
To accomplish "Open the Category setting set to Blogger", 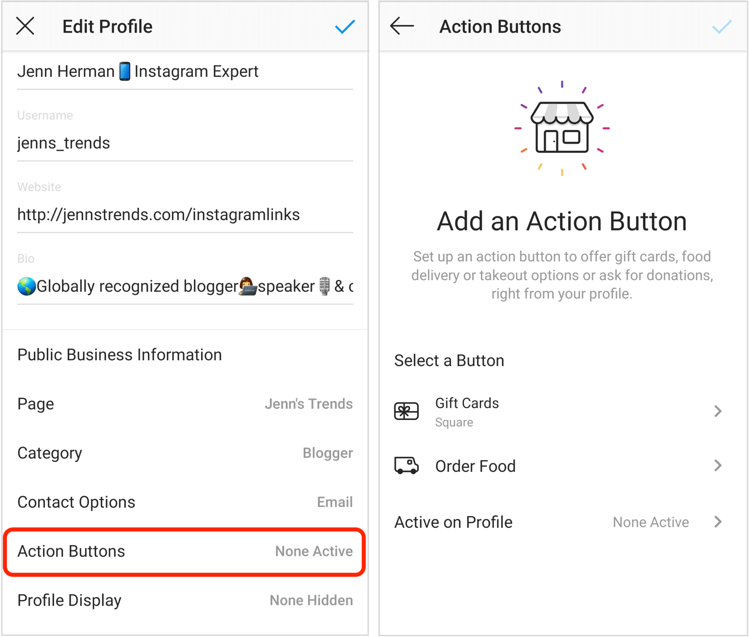I will pos(185,453).
